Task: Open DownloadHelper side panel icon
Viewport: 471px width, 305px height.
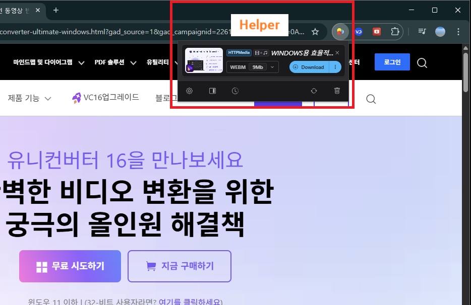Action: point(212,91)
